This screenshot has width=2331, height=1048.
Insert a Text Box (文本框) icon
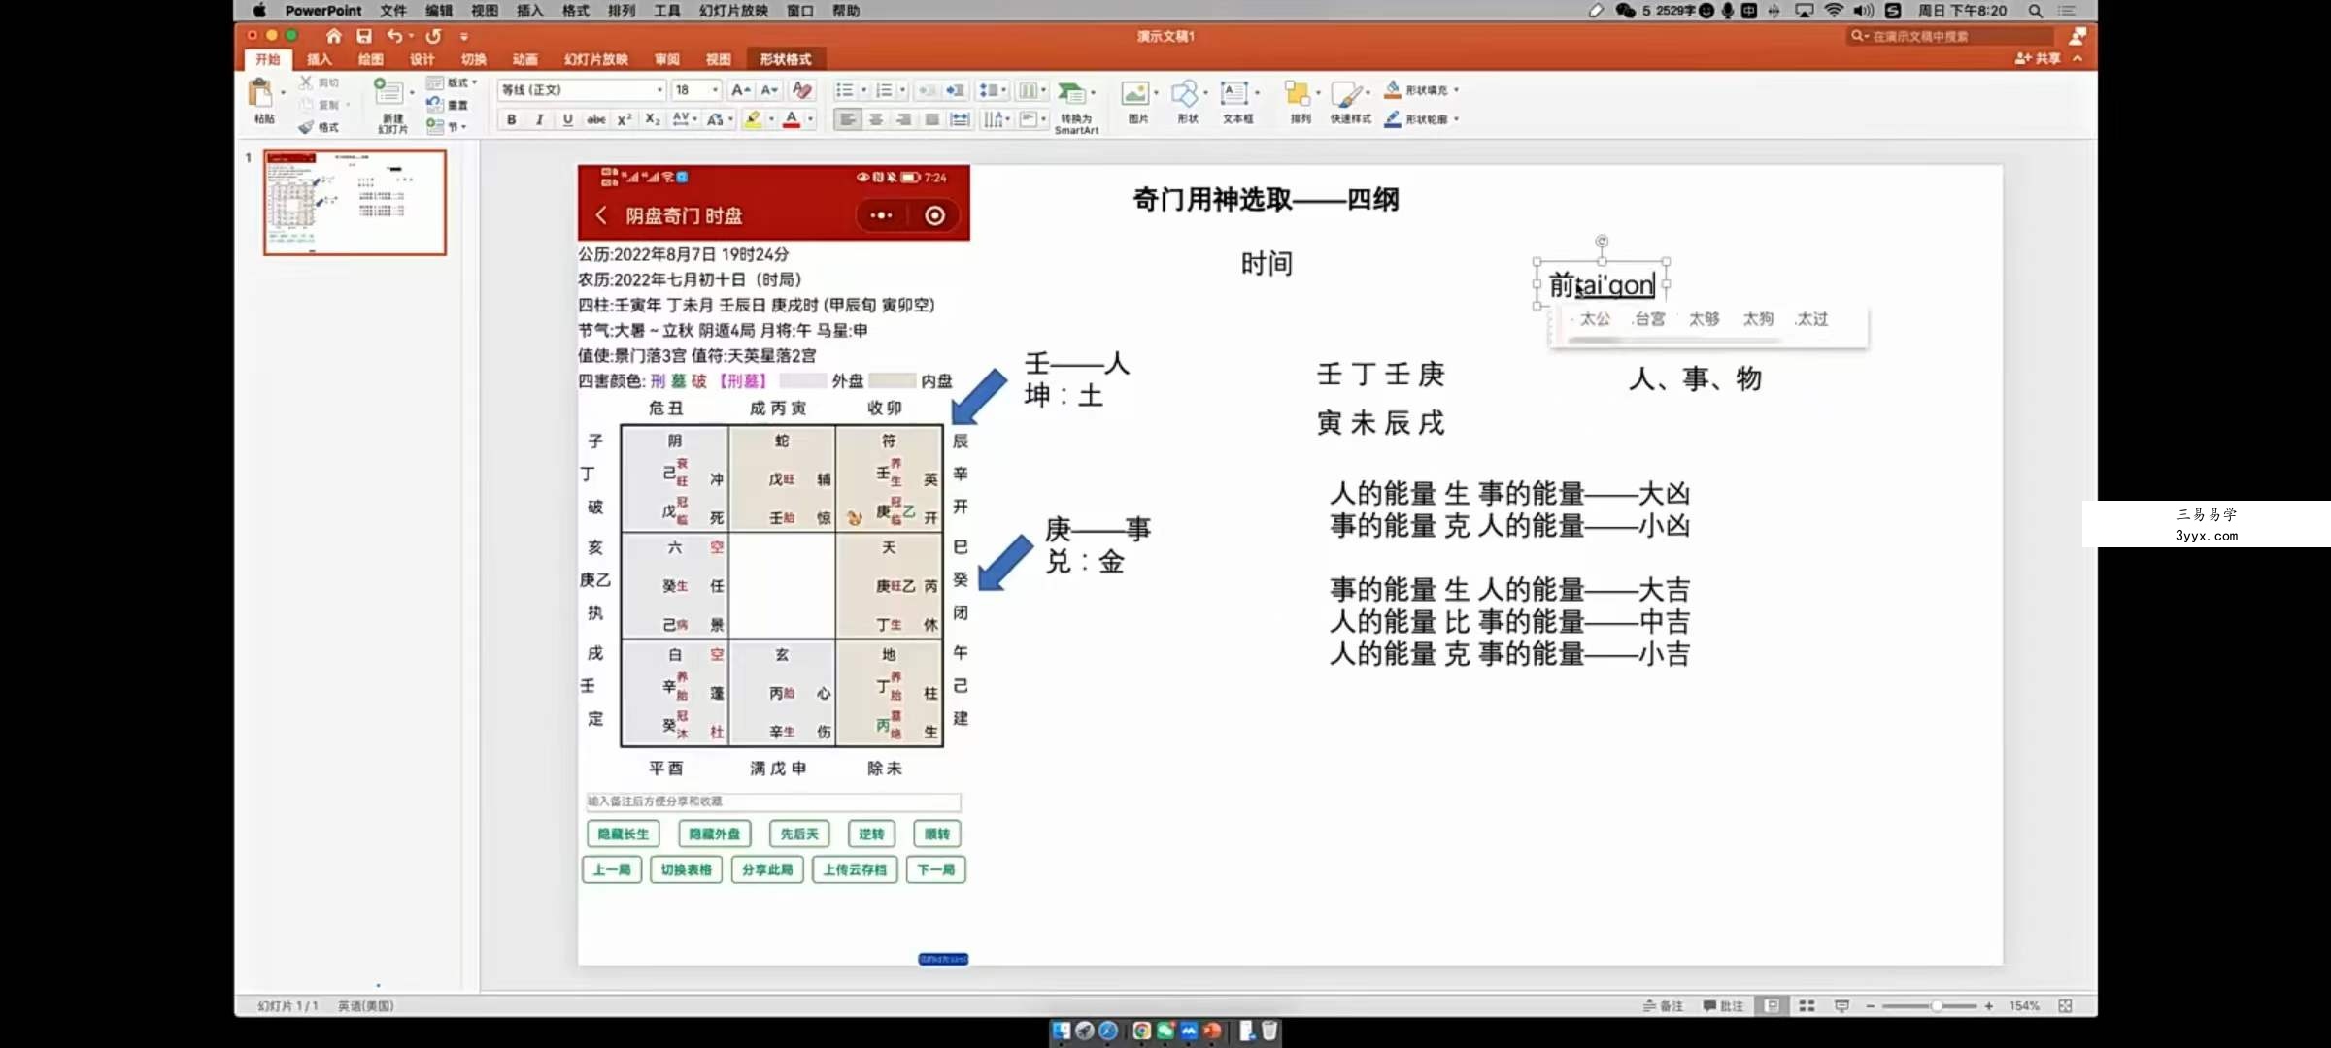pyautogui.click(x=1233, y=94)
